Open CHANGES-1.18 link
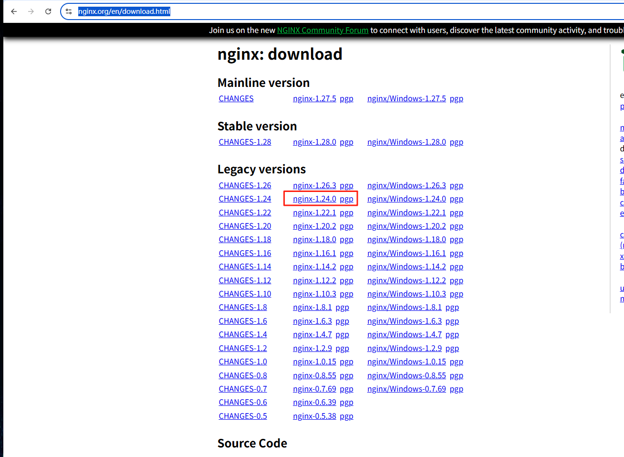The image size is (624, 457). point(245,239)
